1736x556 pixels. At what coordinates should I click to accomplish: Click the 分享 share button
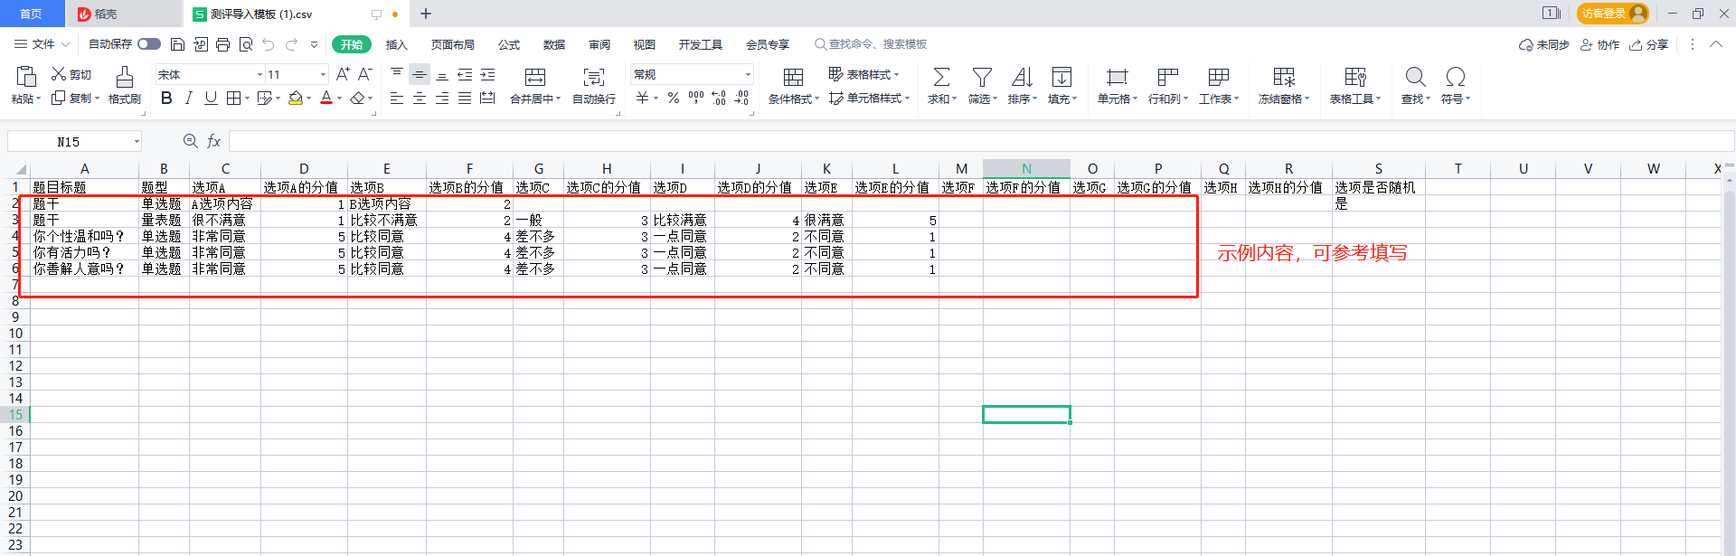[1649, 44]
